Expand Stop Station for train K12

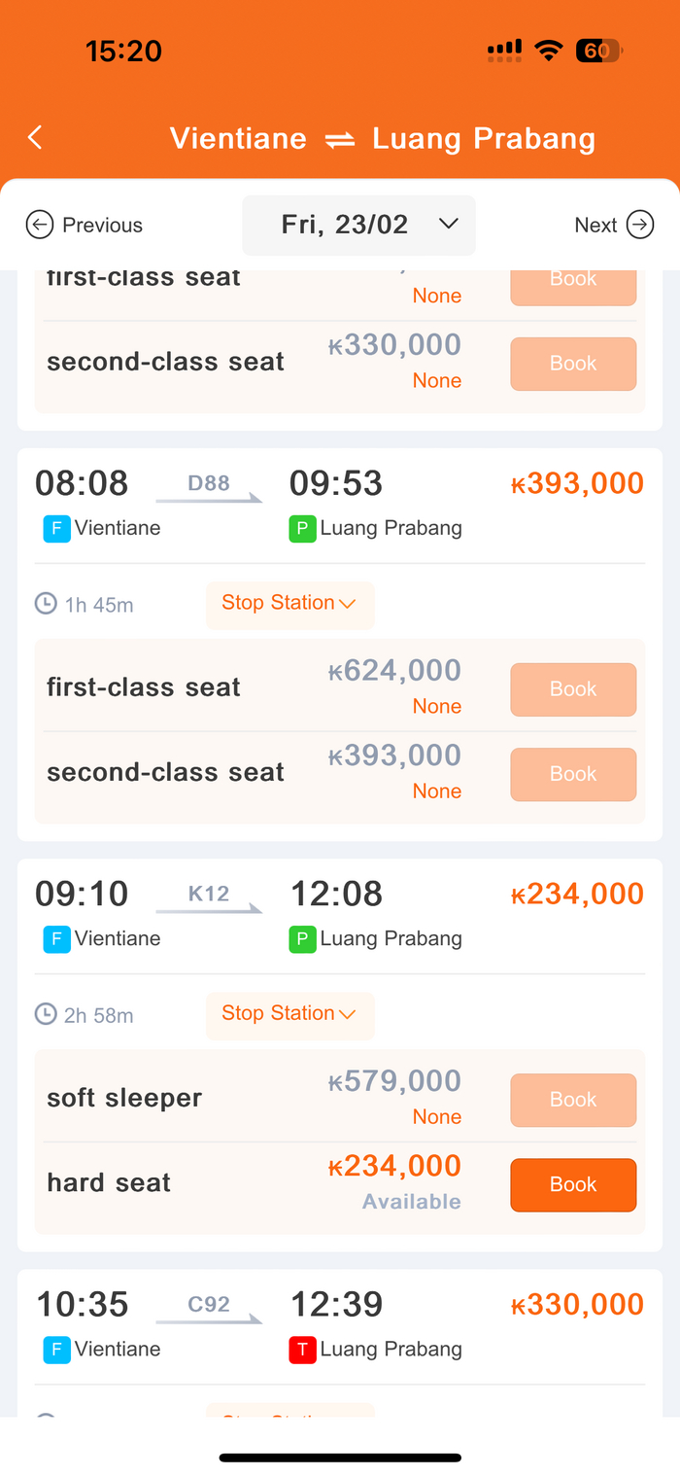[289, 1014]
